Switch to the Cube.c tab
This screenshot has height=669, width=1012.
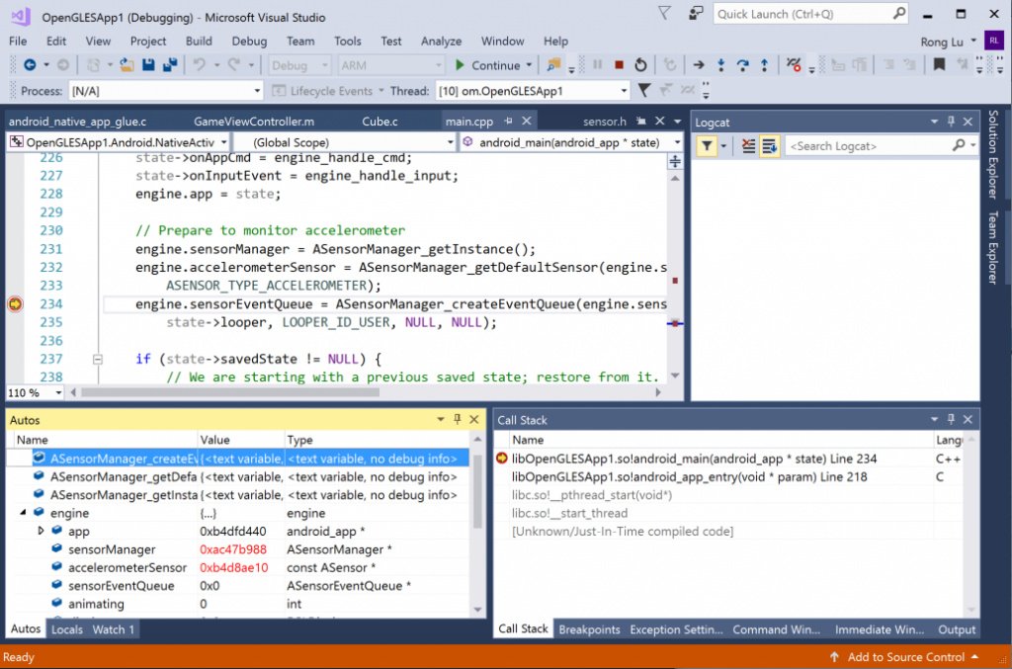pos(381,122)
